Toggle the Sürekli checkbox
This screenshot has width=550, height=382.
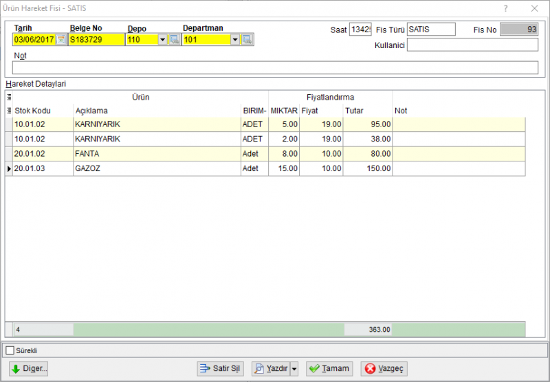(x=10, y=350)
